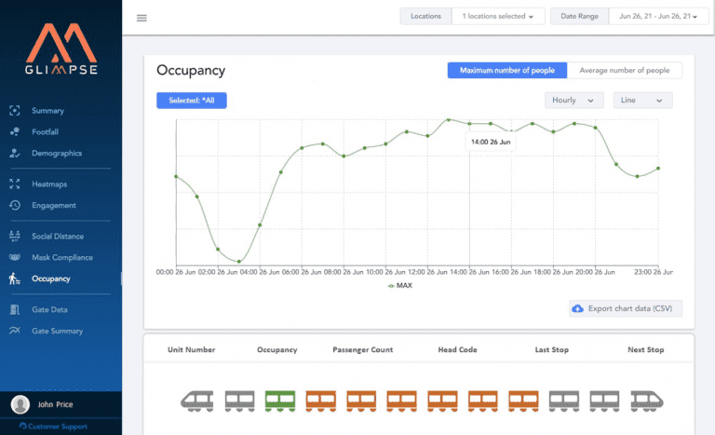Expand the Hourly interval dropdown

pos(573,101)
